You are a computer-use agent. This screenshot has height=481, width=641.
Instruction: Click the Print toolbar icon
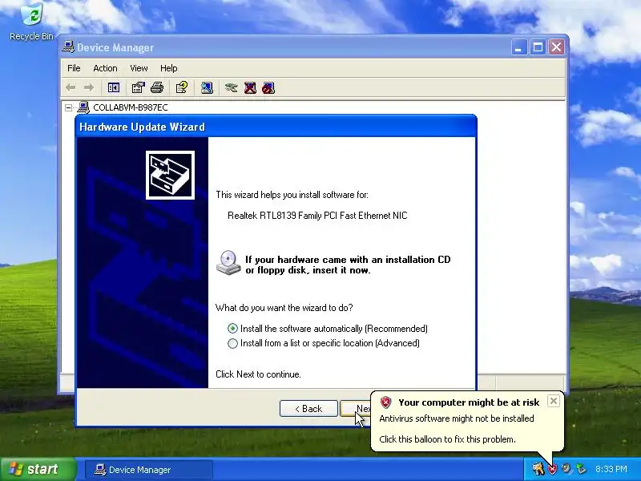[x=157, y=87]
